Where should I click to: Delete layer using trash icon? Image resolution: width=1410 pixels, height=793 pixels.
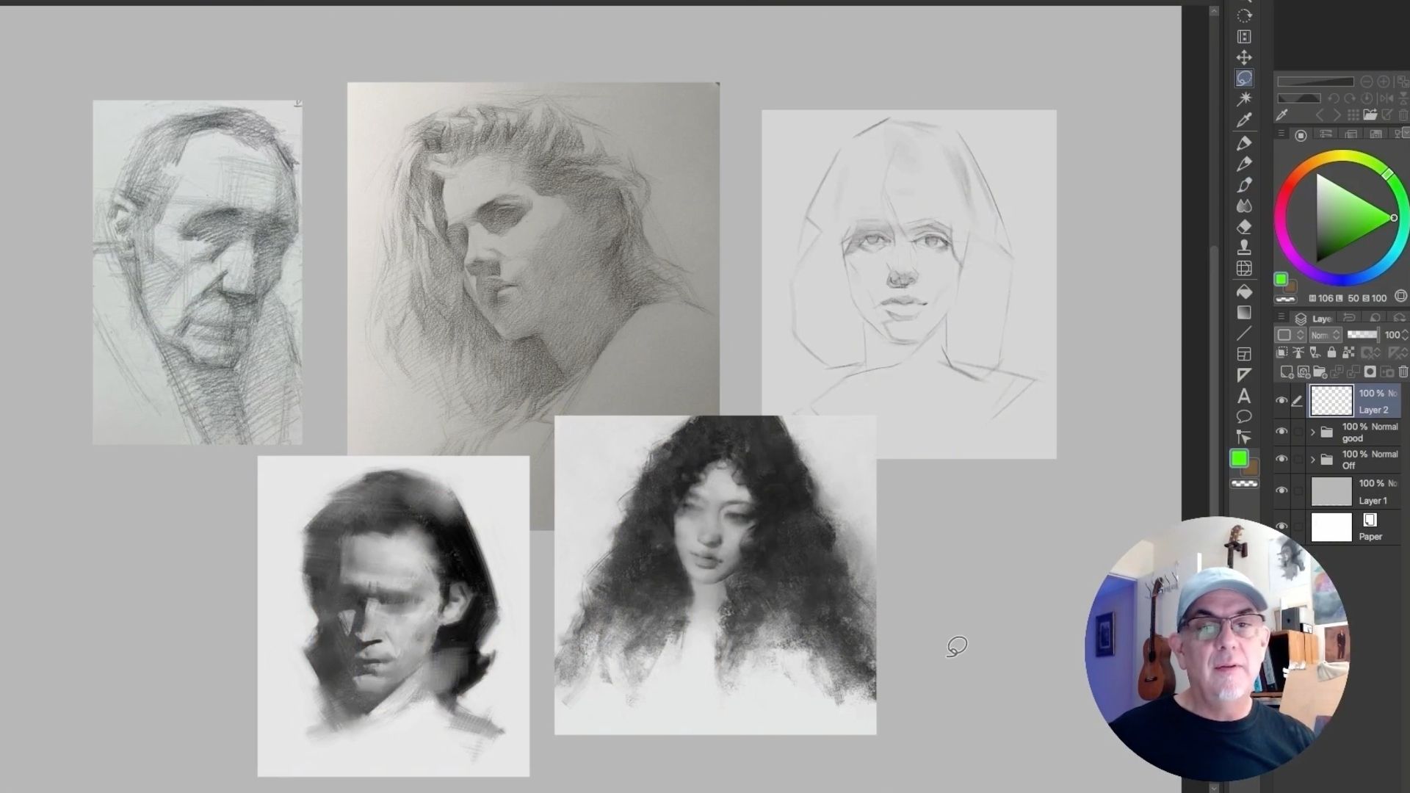pyautogui.click(x=1403, y=372)
